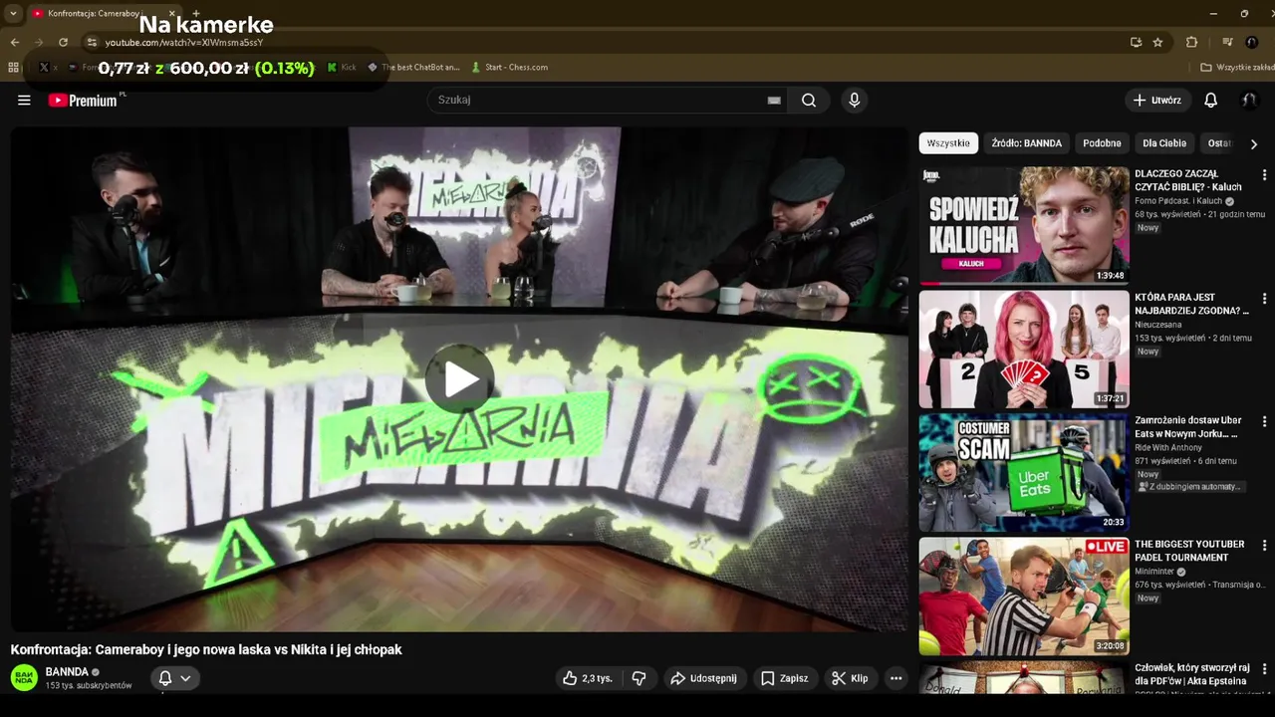Dislike the video
1275x717 pixels.
pos(639,678)
